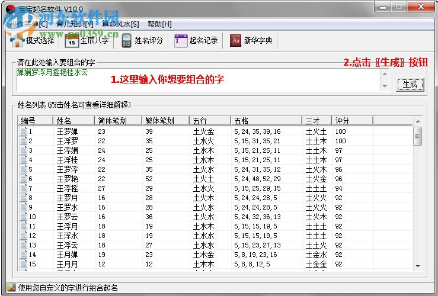Image resolution: width=438 pixels, height=296 pixels.
Task: Select the name 王浮摇
Action: (68, 188)
